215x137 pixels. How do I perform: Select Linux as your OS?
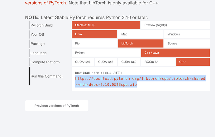coord(94,34)
